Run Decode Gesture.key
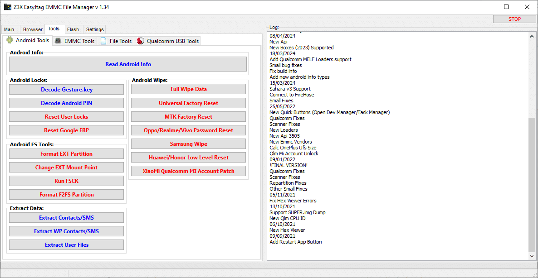 [x=66, y=90]
